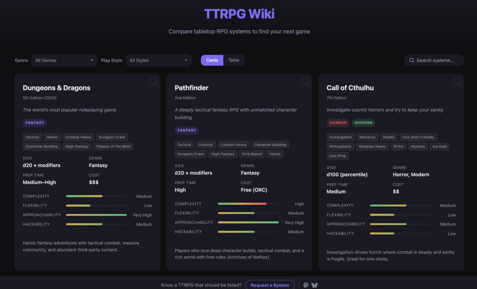Click the Request a System button
The image size is (477, 289).
270,285
